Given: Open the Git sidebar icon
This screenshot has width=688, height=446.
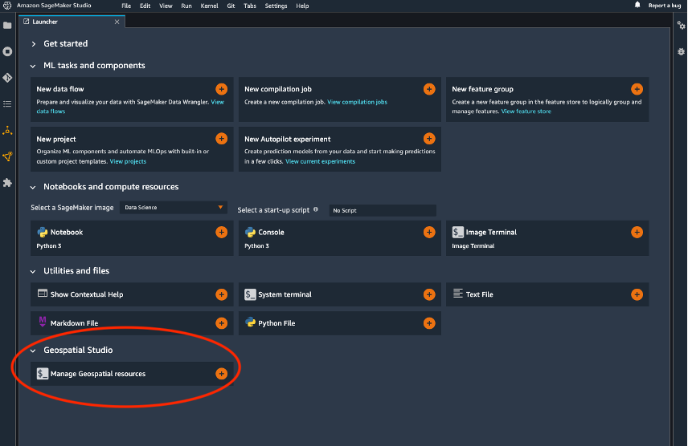Looking at the screenshot, I should [7, 78].
